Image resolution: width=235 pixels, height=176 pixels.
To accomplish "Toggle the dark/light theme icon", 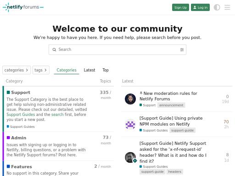I will (x=217, y=7).
